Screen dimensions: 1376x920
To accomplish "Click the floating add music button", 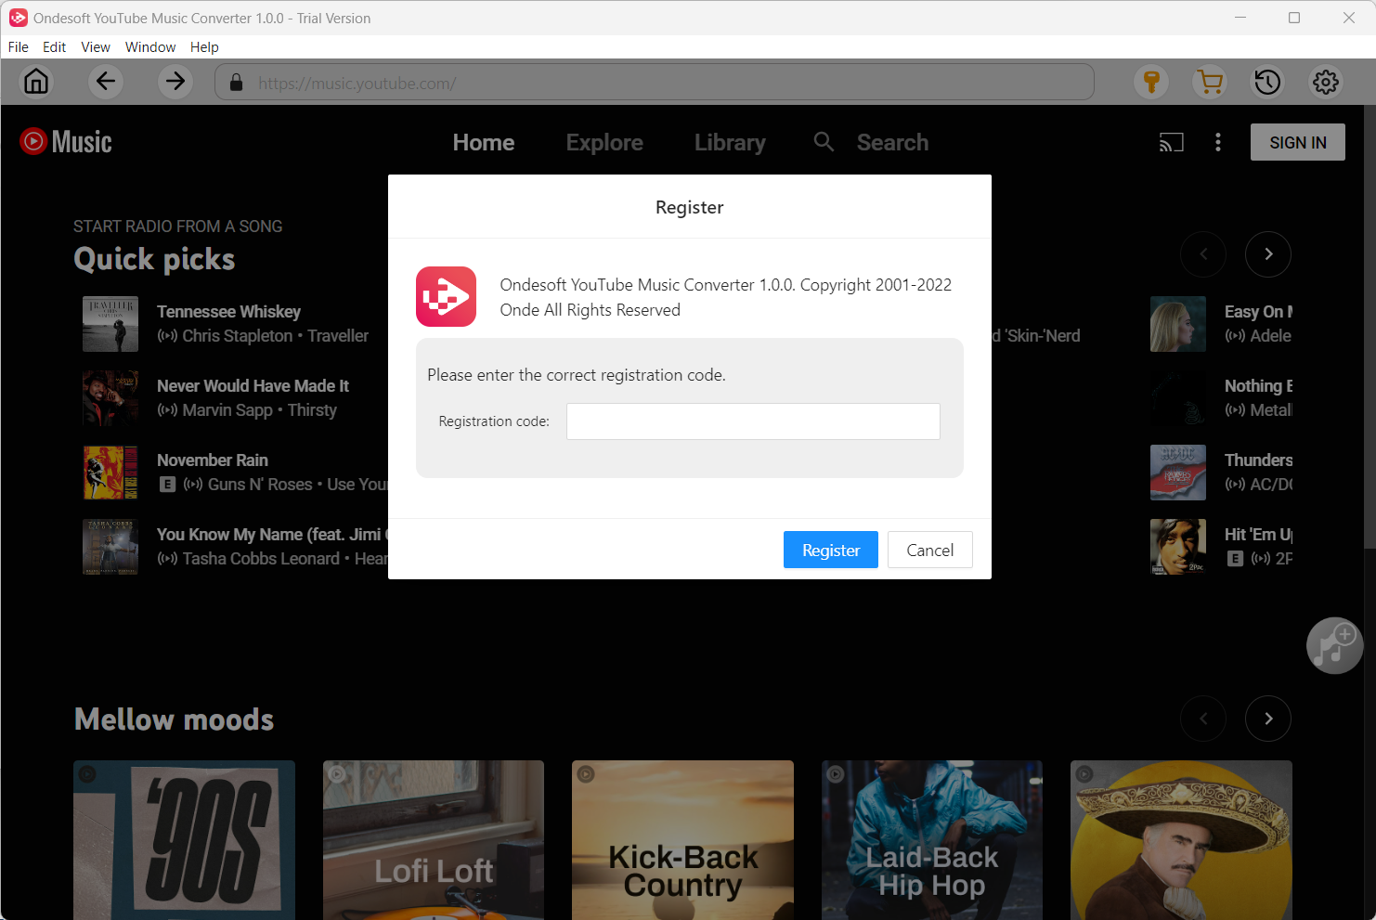I will pyautogui.click(x=1335, y=645).
